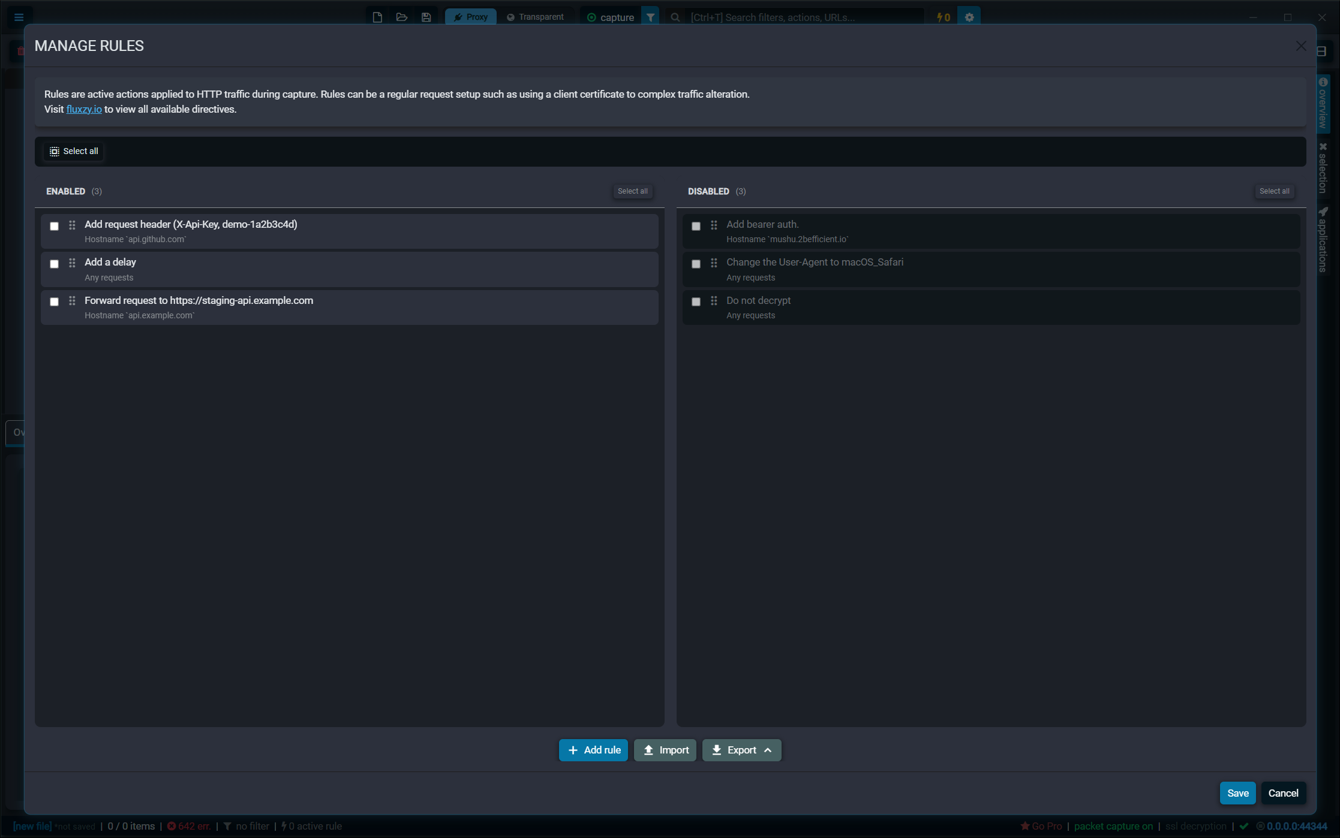This screenshot has height=838, width=1340.
Task: Focus the search filters input field
Action: pos(804,17)
